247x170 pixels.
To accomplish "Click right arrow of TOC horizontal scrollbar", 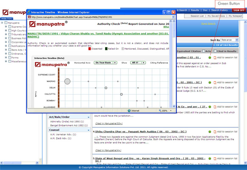I will point(37,163).
